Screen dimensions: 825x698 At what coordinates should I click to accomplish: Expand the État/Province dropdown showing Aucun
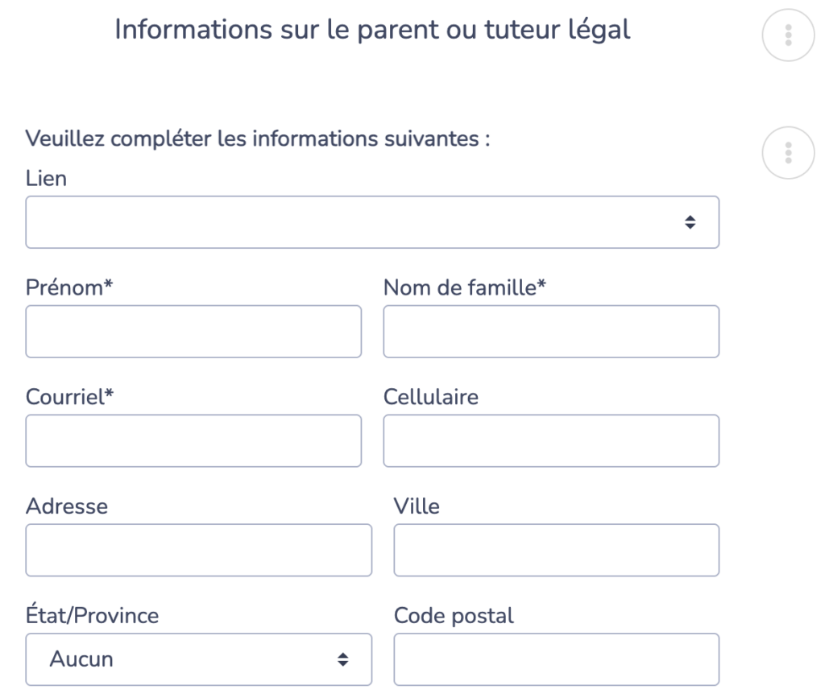tap(198, 659)
